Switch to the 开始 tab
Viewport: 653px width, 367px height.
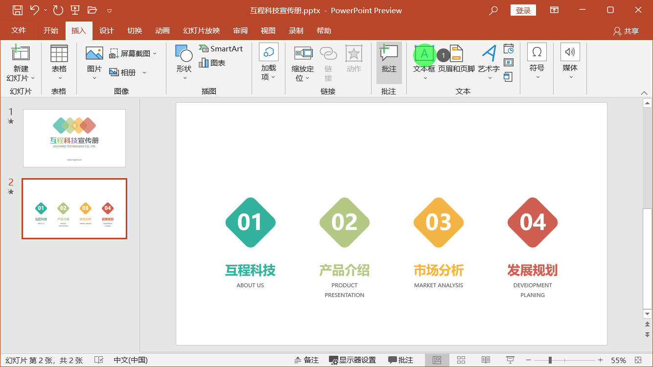(50, 30)
